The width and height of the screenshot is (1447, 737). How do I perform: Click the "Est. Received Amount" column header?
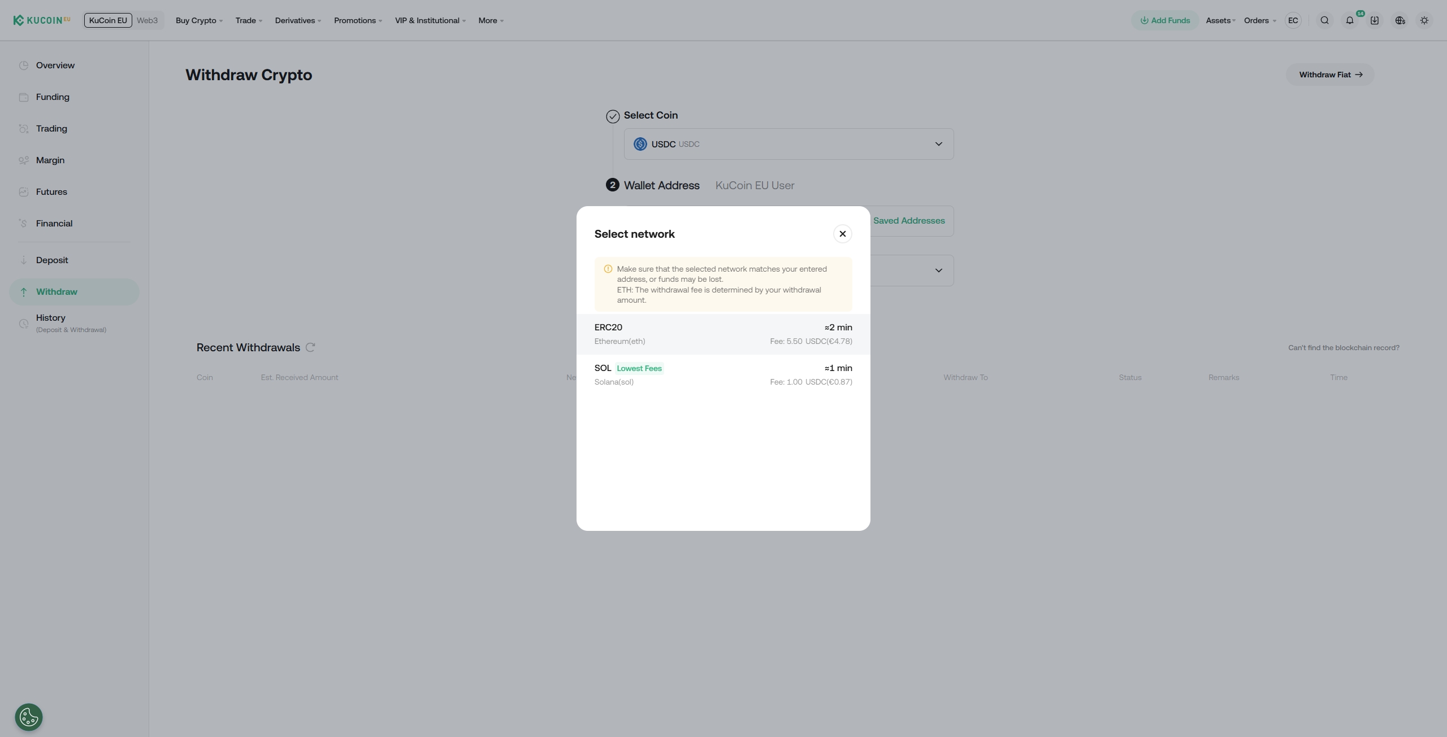[x=300, y=377]
